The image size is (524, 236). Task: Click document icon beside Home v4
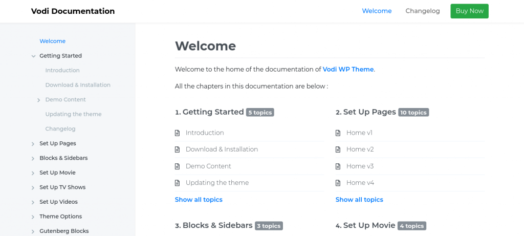(338, 183)
